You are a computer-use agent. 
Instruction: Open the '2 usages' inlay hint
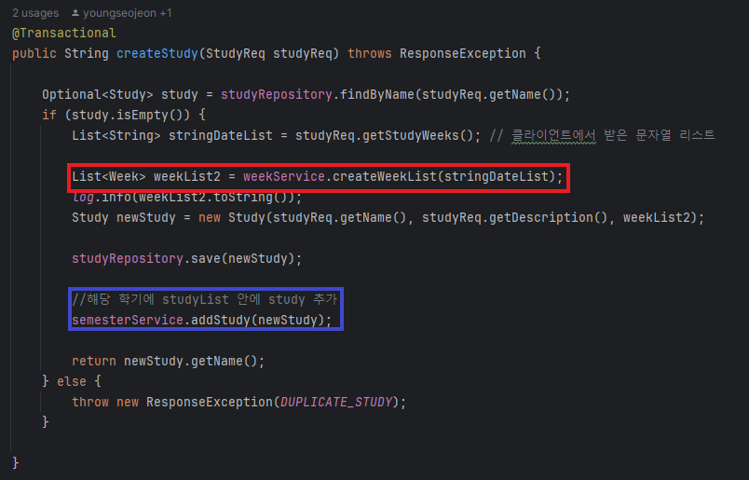(35, 13)
